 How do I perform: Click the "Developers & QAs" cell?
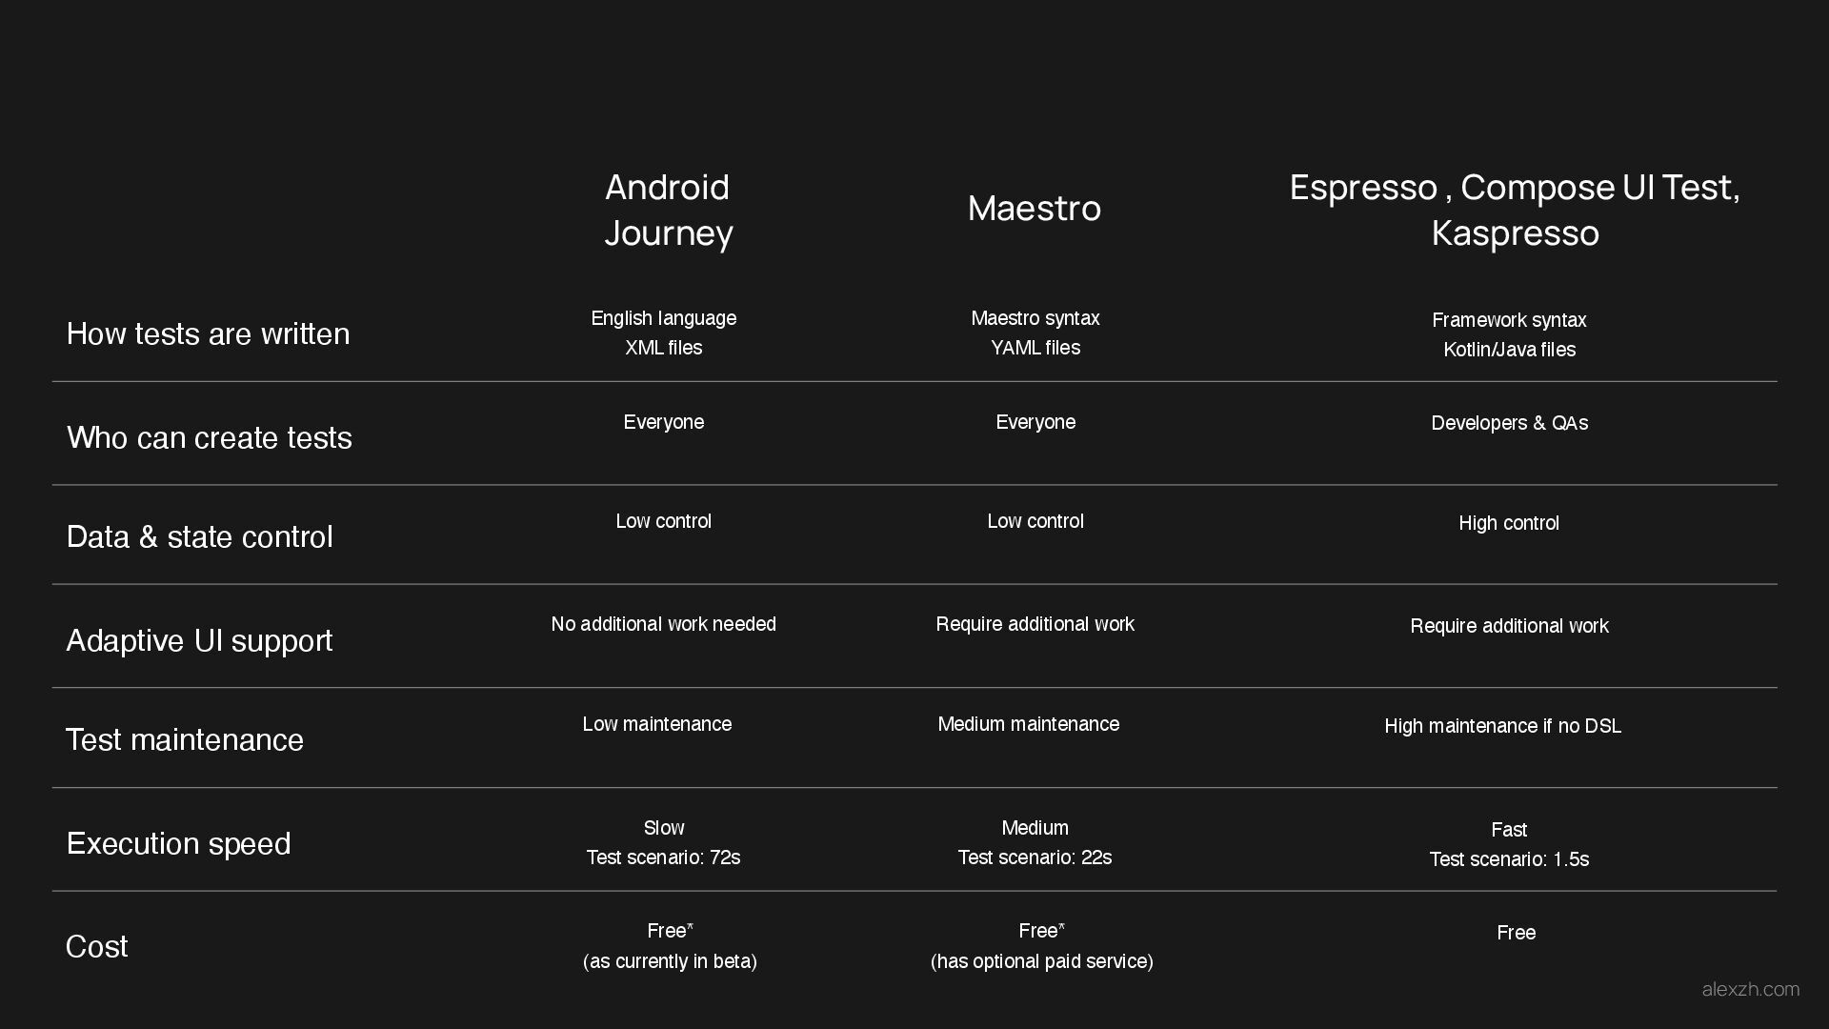pyautogui.click(x=1509, y=423)
